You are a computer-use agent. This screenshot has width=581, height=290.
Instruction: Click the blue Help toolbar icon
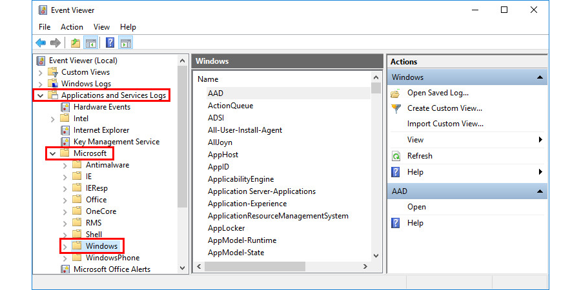[x=110, y=43]
